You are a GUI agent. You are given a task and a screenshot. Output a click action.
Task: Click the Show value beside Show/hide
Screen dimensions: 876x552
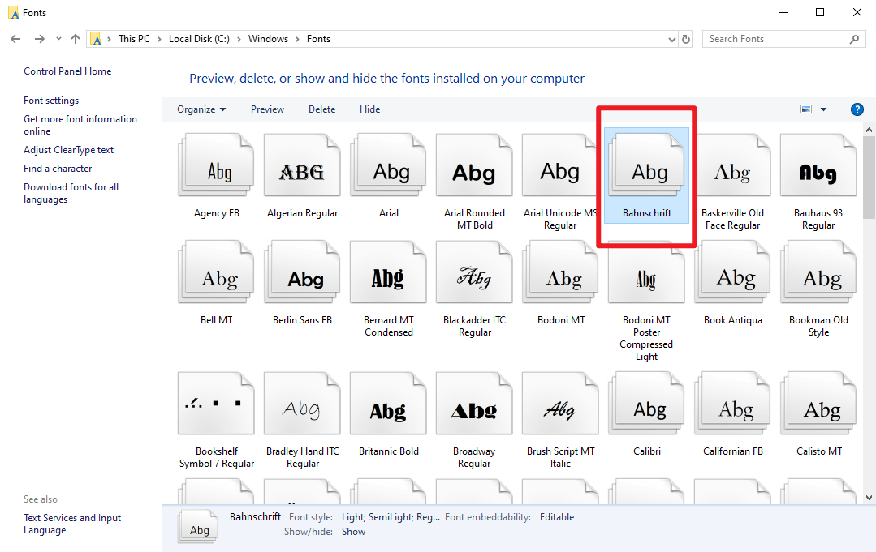[353, 532]
